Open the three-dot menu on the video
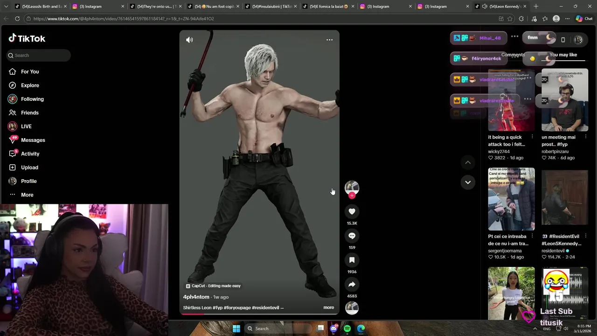The width and height of the screenshot is (597, 336). pyautogui.click(x=329, y=40)
